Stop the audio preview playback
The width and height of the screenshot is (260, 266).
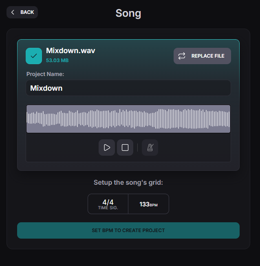(x=125, y=148)
